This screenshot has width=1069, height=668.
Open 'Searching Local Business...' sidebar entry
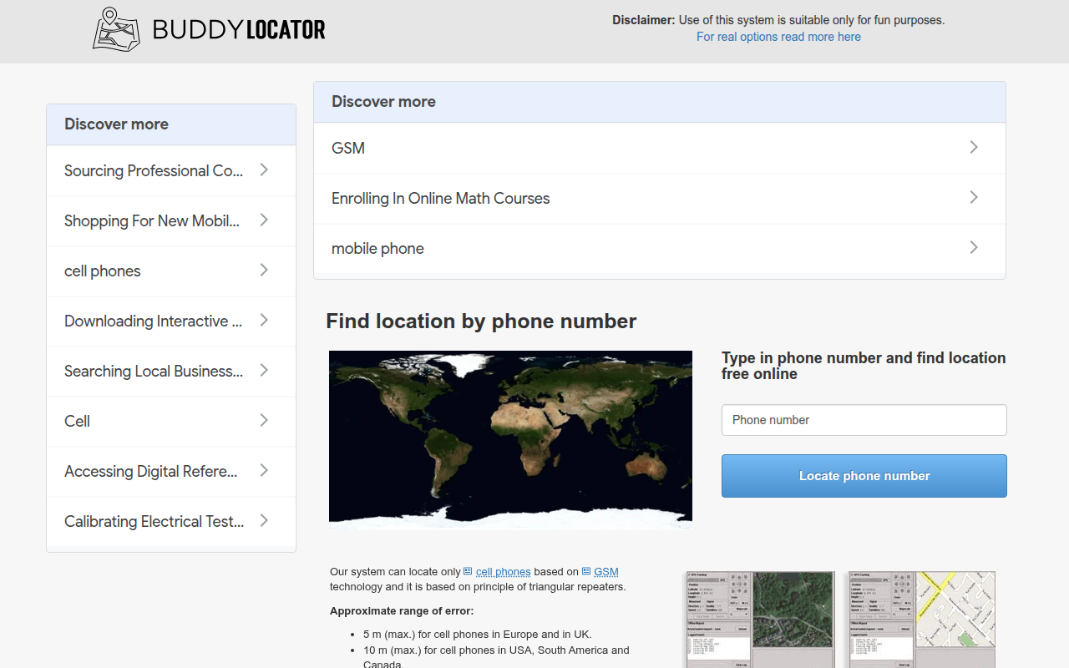(171, 371)
